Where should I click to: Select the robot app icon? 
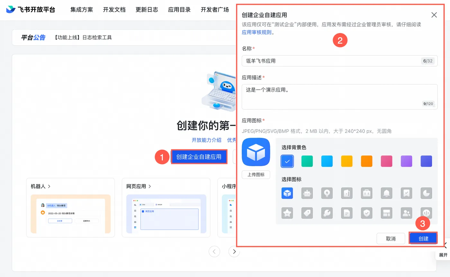[307, 193]
